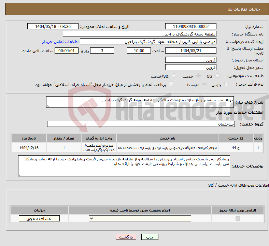Click the نام دستگاه خریدار label

pyautogui.click(x=247, y=34)
